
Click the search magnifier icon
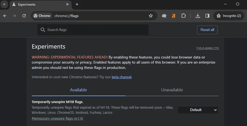[x=43, y=30]
